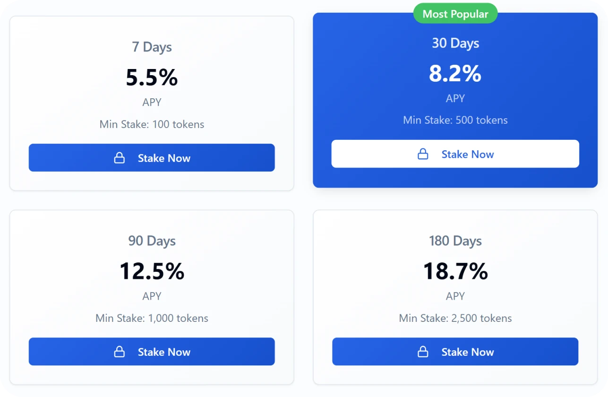The height and width of the screenshot is (397, 608).
Task: Click Stake Now on the 30 Days plan
Action: point(455,154)
